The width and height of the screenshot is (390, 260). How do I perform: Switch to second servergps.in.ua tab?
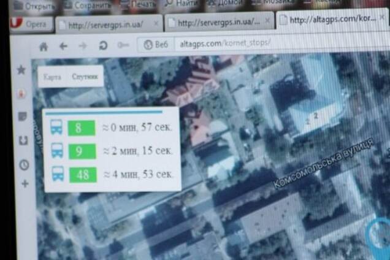click(215, 23)
